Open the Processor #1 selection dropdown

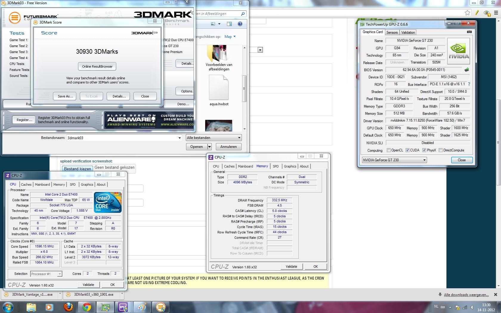pyautogui.click(x=46, y=274)
